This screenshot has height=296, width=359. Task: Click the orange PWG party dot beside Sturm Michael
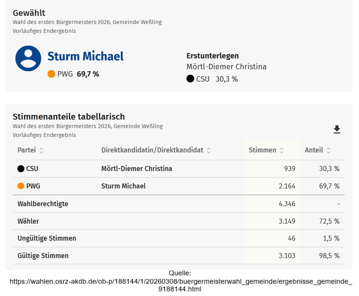coord(51,74)
